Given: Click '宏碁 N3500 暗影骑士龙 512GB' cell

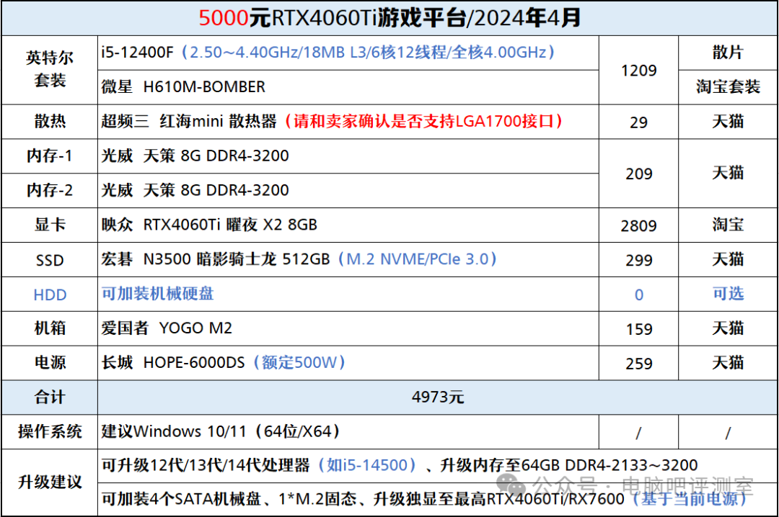Looking at the screenshot, I should 348,259.
